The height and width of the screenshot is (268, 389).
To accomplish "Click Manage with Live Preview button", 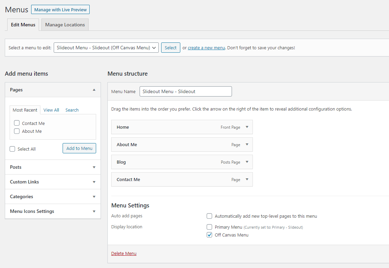I will click(60, 10).
